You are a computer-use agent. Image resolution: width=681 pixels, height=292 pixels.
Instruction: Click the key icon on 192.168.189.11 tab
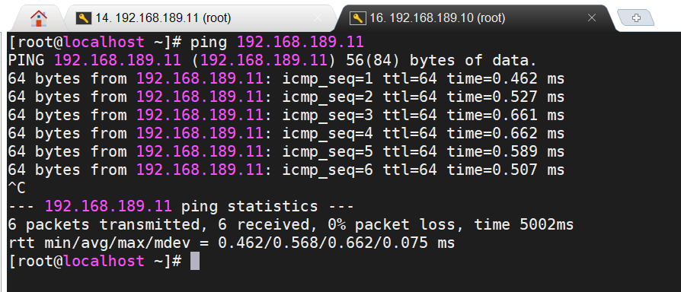coord(83,18)
